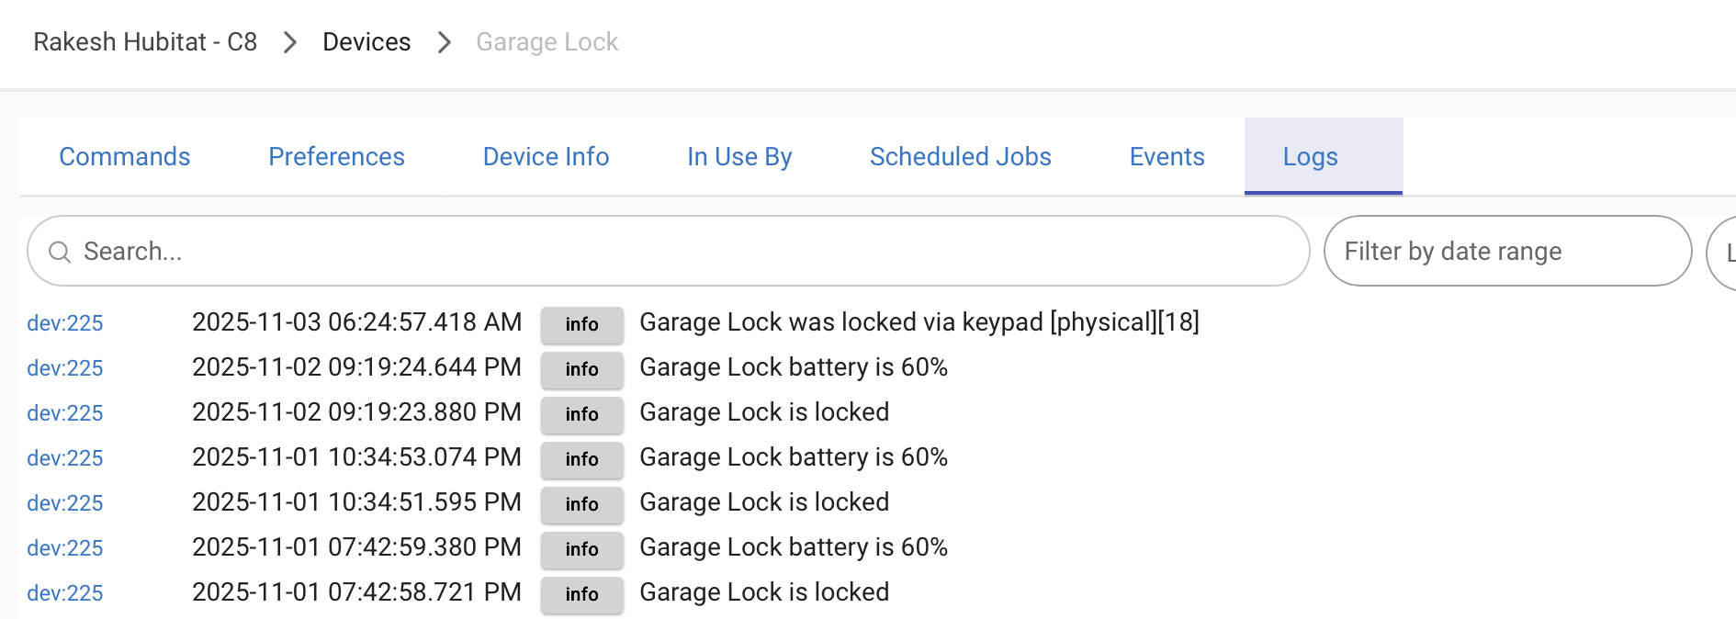Click the Garage Lock breadcrumb text
The height and width of the screenshot is (619, 1736).
click(x=547, y=42)
